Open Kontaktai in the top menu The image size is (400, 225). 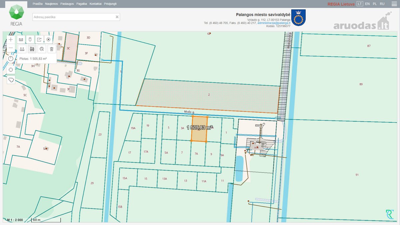[x=96, y=4]
